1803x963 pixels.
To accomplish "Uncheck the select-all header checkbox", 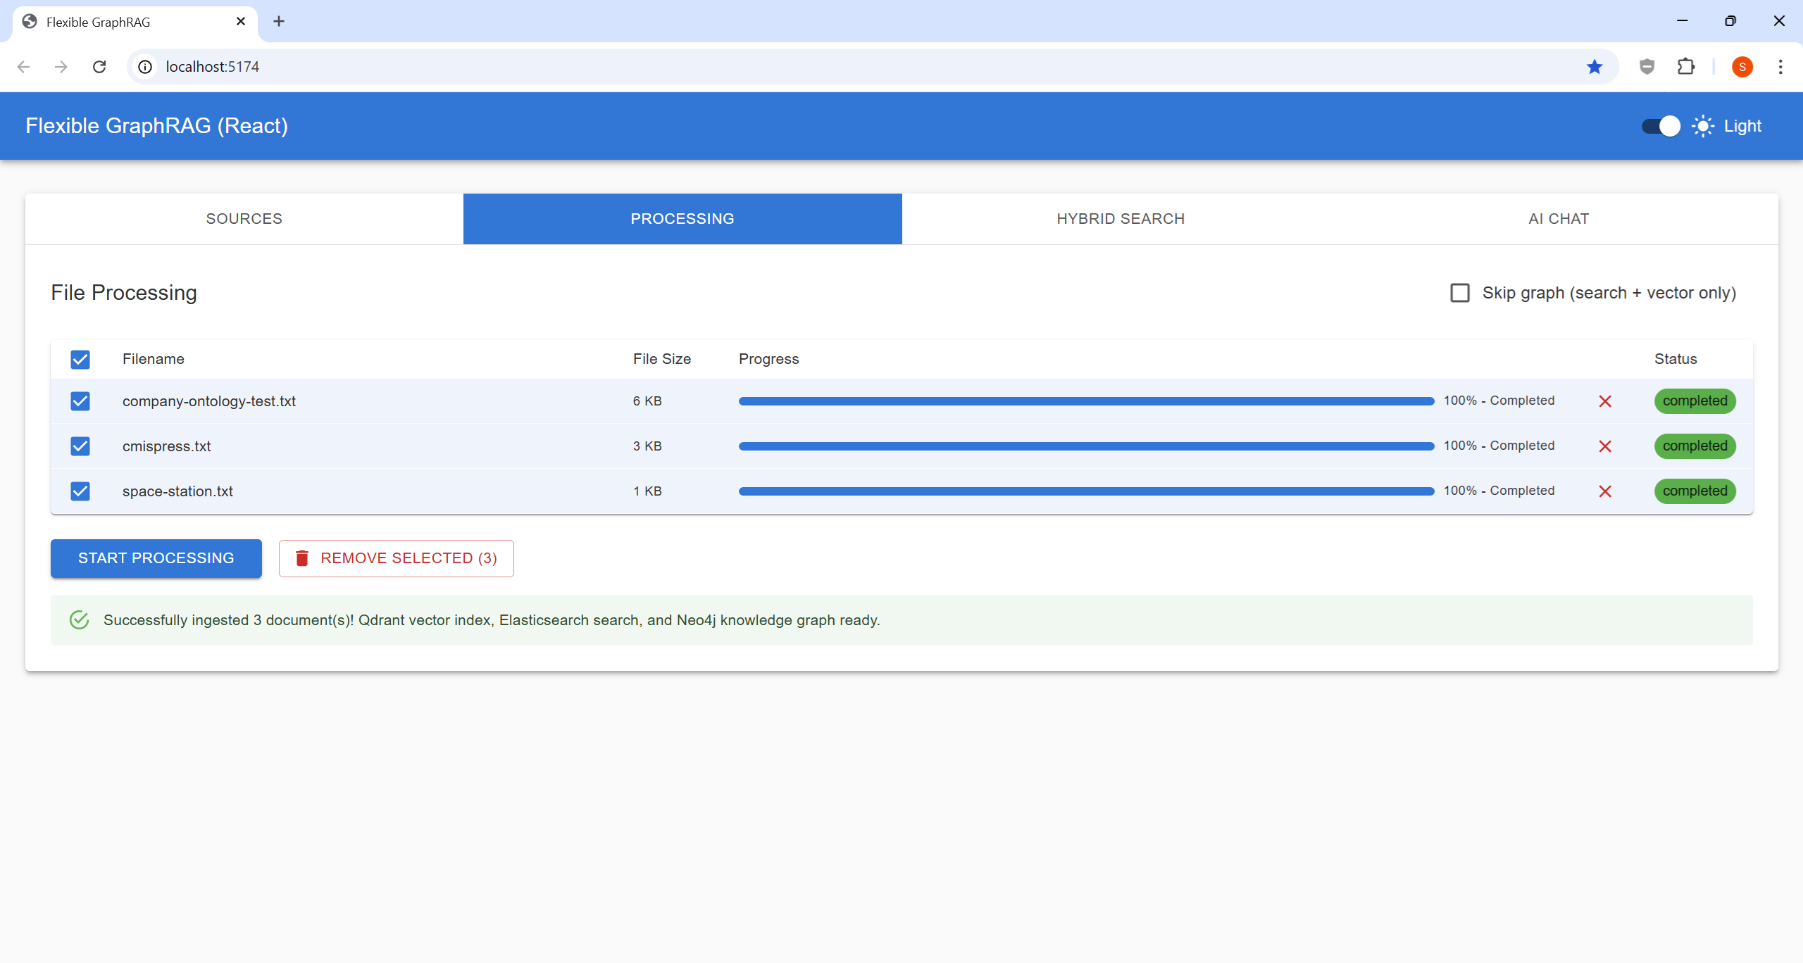I will pos(80,360).
